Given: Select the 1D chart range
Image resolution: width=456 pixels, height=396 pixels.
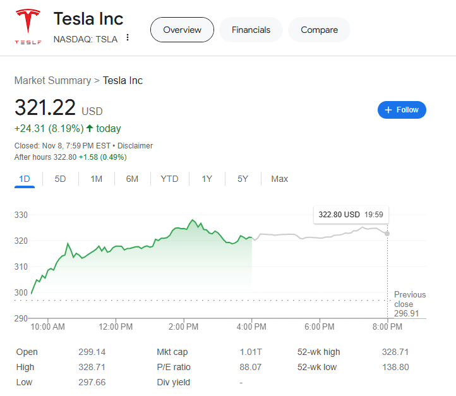Looking at the screenshot, I should point(25,179).
